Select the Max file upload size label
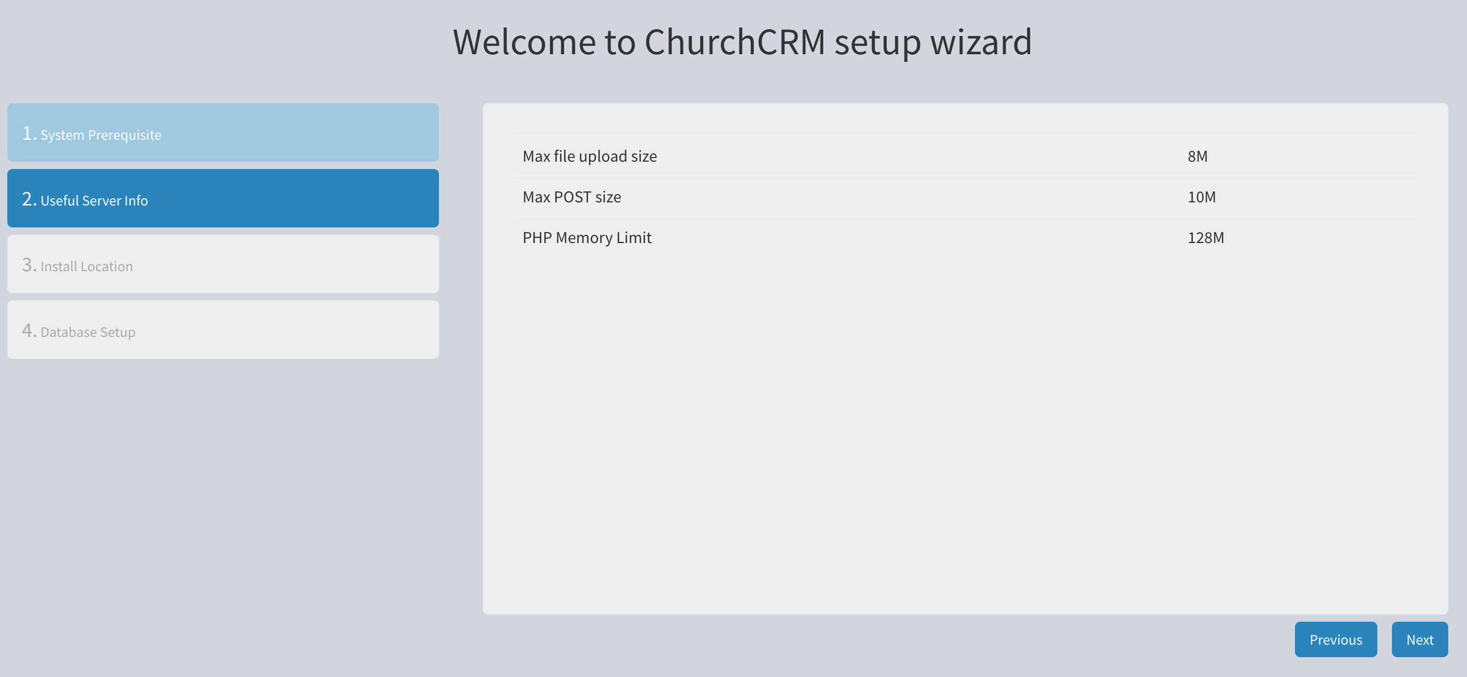Screen dimensions: 1467x677 (590, 156)
